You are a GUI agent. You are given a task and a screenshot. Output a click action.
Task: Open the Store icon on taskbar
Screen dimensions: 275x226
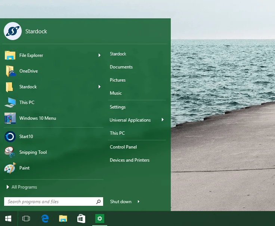pos(81,219)
